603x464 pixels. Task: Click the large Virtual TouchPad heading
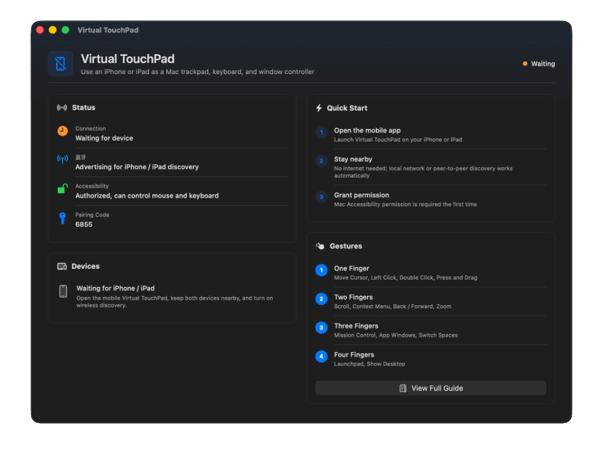[x=128, y=59]
